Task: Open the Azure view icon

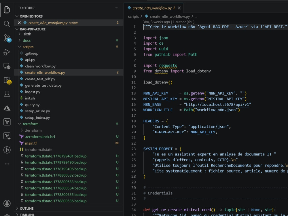Action: click(7, 108)
